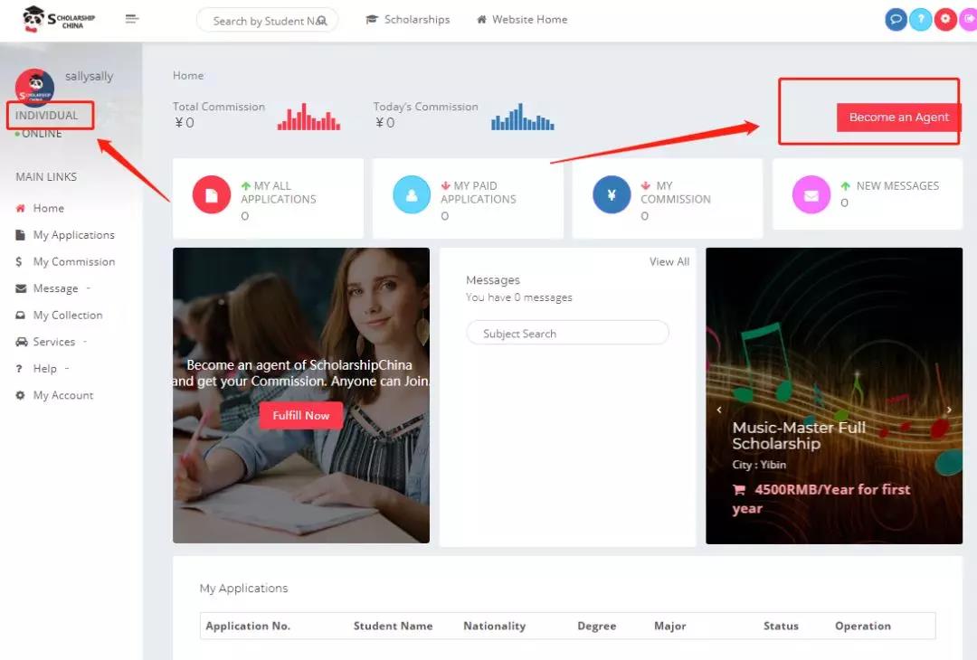
Task: Click the pink envelope New Messages icon
Action: click(811, 195)
